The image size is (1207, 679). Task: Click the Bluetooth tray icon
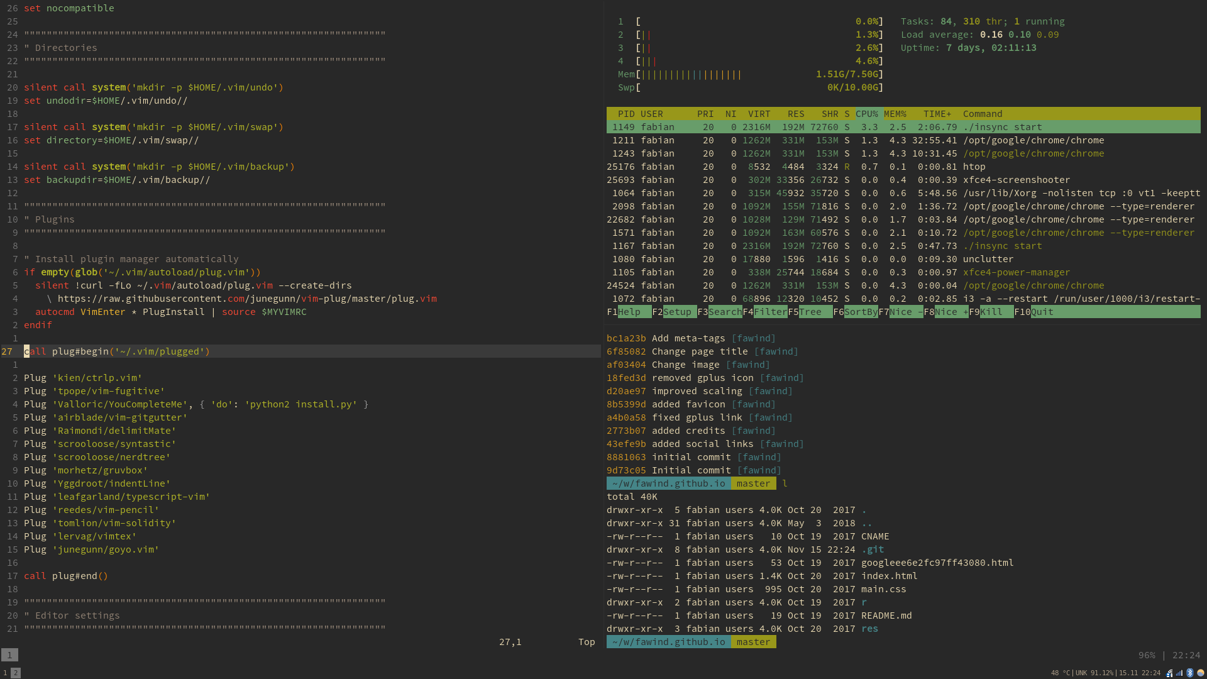pyautogui.click(x=1190, y=673)
